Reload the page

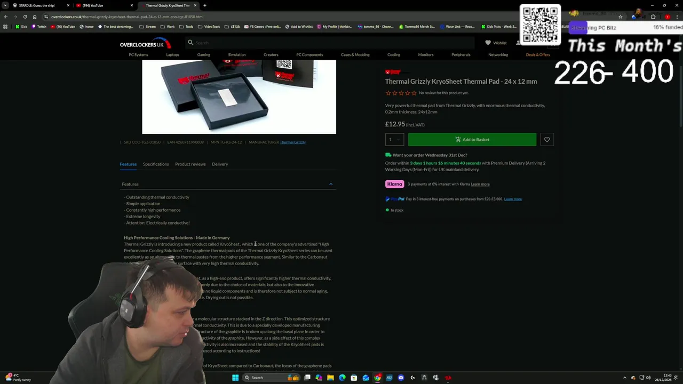click(x=25, y=17)
